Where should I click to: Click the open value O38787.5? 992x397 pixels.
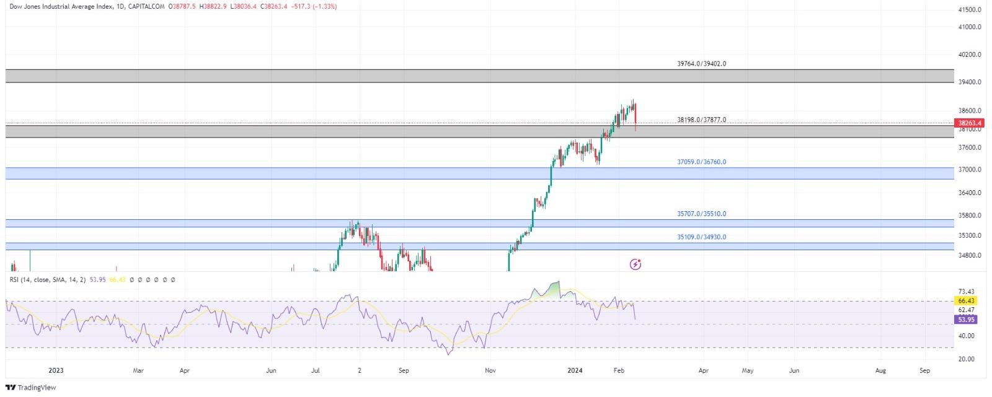184,7
